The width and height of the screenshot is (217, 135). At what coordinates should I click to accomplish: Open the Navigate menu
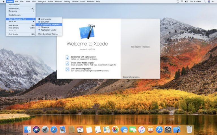click(x=42, y=1)
